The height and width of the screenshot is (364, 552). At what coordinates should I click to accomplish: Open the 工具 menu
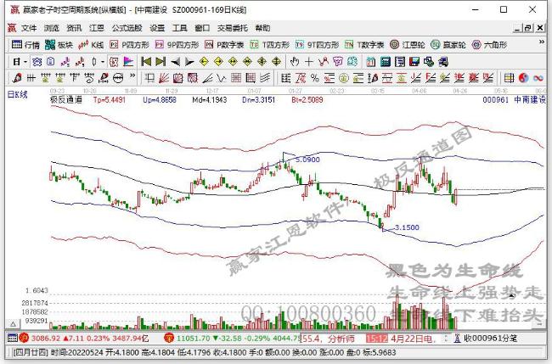click(x=179, y=28)
